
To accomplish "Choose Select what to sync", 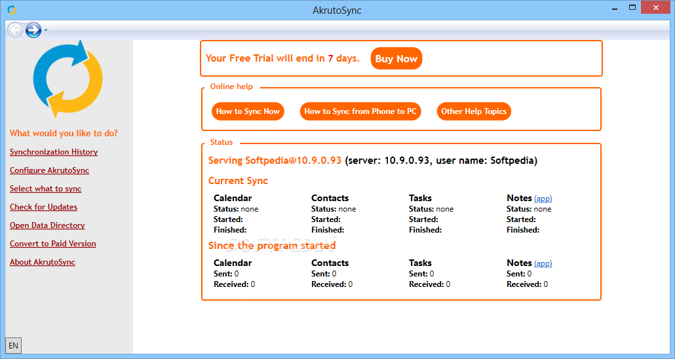I will (46, 189).
